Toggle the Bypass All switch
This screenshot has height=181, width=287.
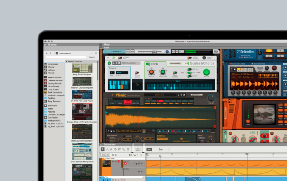point(120,58)
